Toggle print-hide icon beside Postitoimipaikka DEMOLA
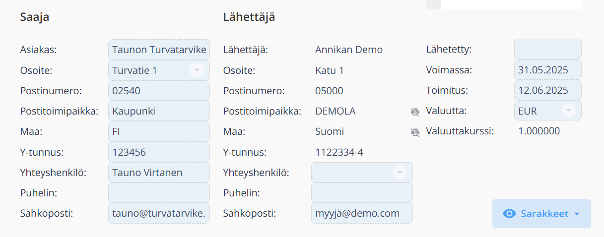The width and height of the screenshot is (604, 237). 415,112
